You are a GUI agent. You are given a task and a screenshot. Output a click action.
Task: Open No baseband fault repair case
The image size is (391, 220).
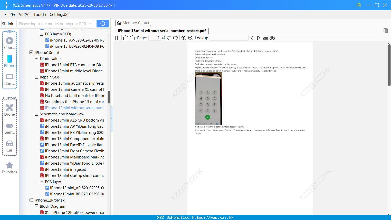tap(72, 95)
